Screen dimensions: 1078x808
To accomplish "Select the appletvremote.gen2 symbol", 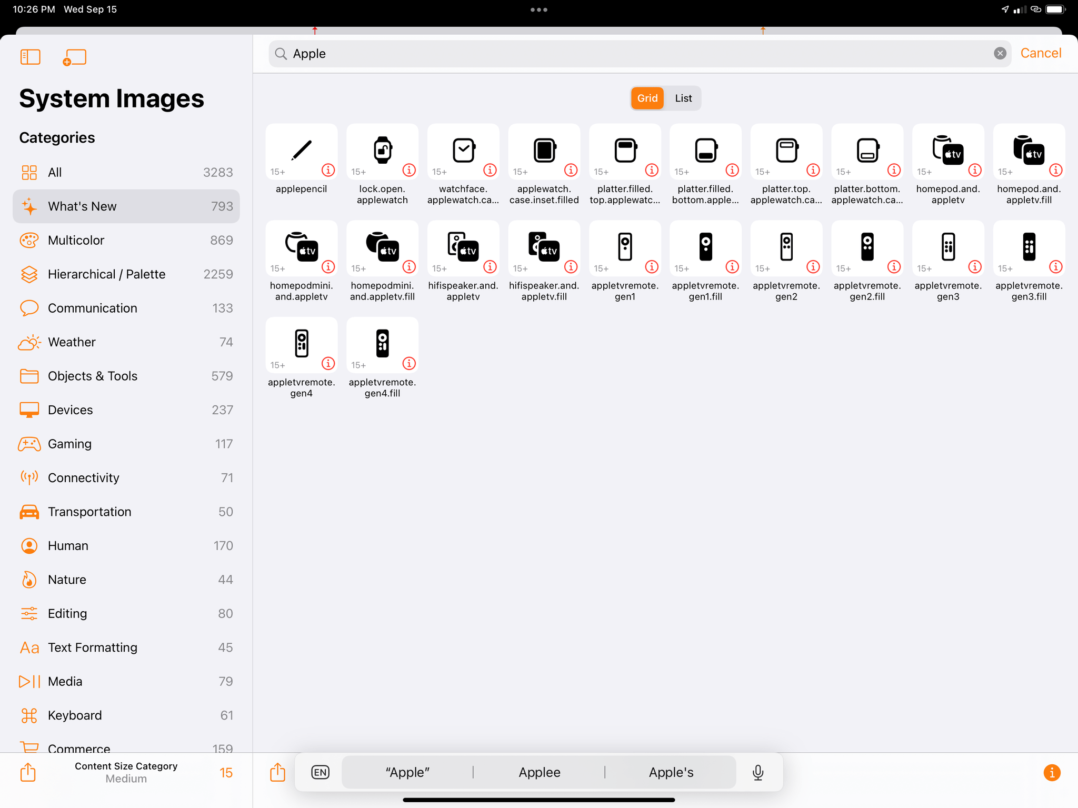I will (x=786, y=247).
